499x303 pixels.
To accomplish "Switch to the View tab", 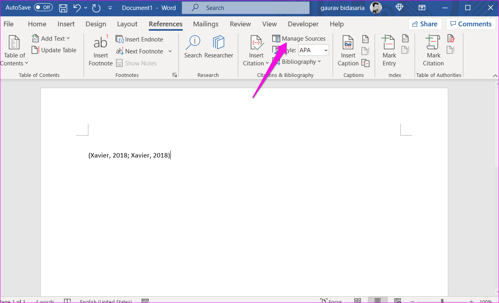I will coord(269,24).
